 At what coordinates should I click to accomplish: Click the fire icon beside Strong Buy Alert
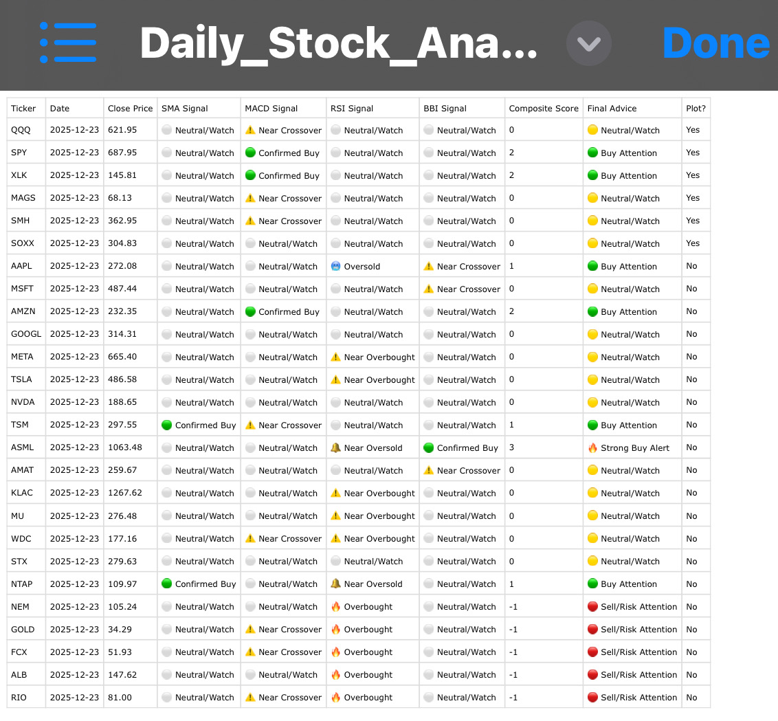tap(592, 447)
